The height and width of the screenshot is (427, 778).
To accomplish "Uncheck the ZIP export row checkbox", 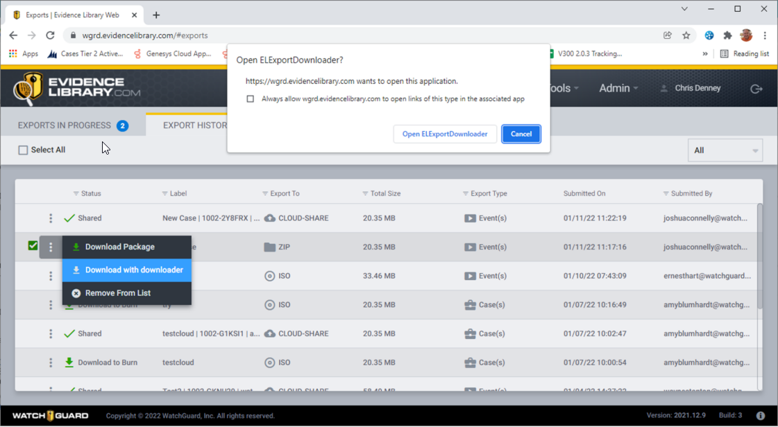I will pos(33,245).
